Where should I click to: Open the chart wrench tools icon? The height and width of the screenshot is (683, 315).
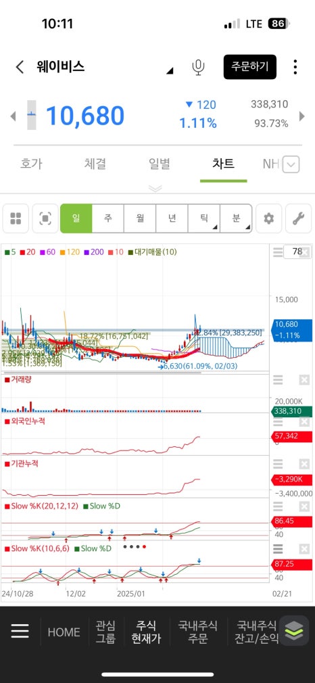[299, 218]
